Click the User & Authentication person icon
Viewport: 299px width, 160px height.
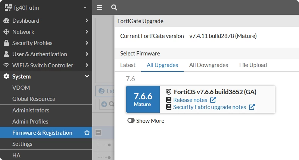[x=6, y=54]
